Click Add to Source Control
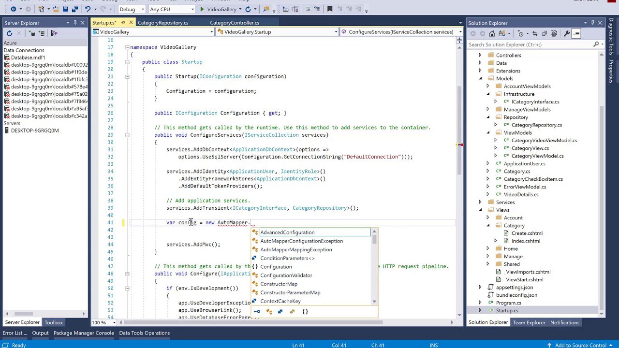Image resolution: width=619 pixels, height=348 pixels. 580,345
